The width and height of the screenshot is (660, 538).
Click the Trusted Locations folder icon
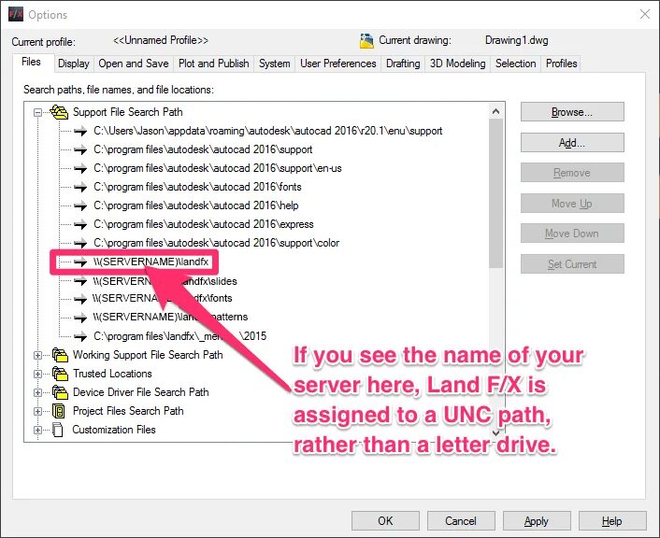click(60, 374)
